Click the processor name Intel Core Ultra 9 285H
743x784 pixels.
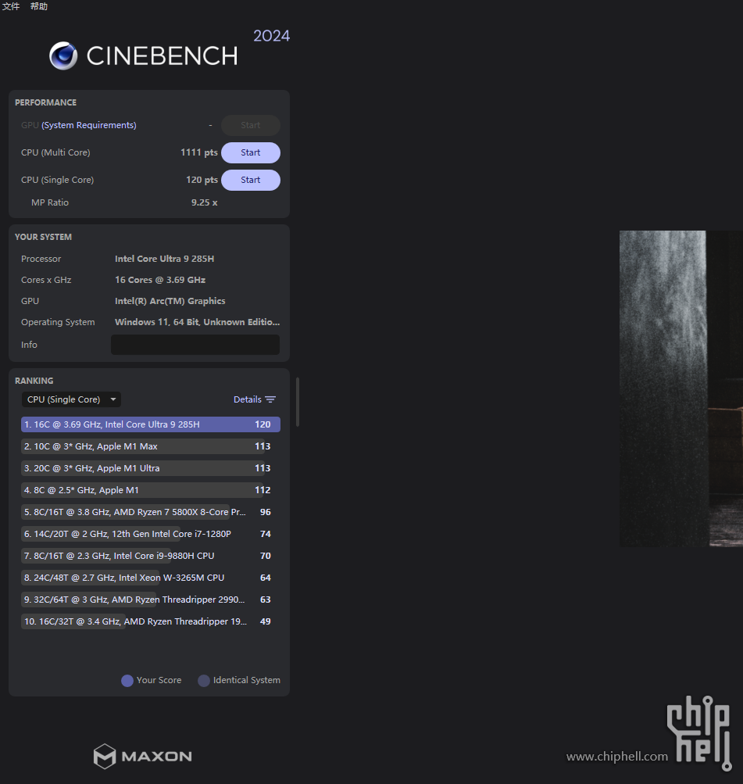(x=164, y=259)
